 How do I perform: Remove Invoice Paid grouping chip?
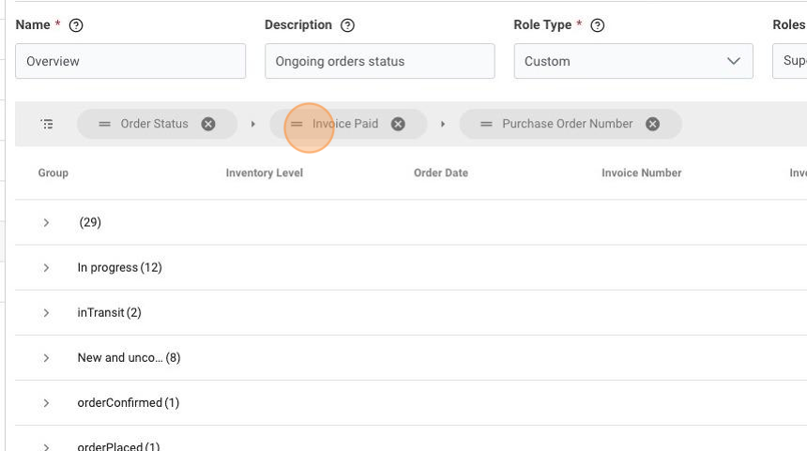pyautogui.click(x=398, y=124)
